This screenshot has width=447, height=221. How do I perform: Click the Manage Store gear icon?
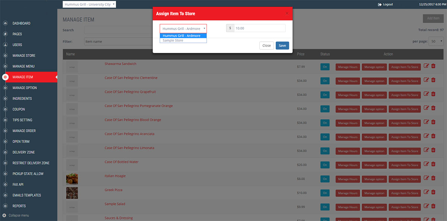[x=5, y=56]
